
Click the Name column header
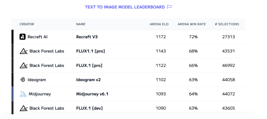tap(81, 24)
